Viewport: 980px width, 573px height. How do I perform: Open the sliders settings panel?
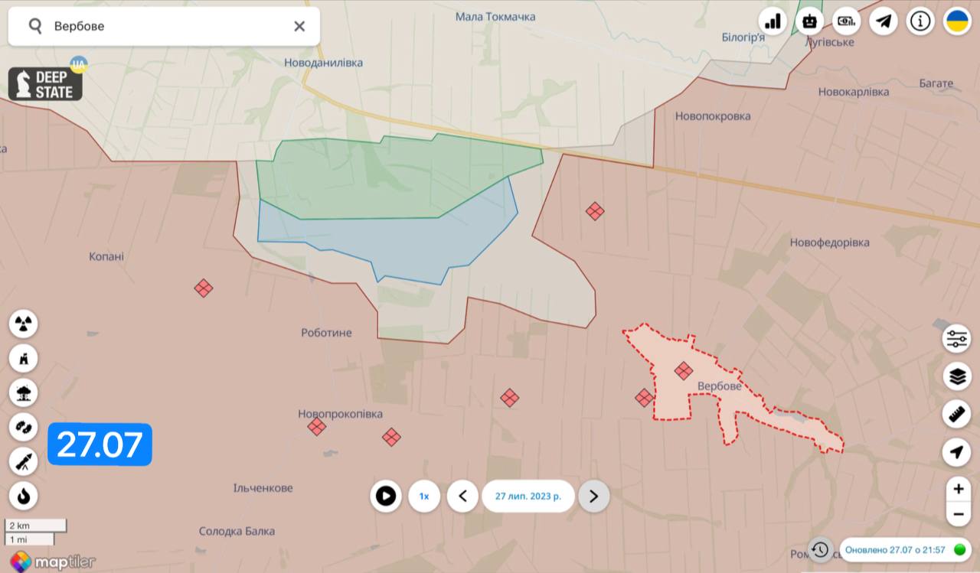956,338
